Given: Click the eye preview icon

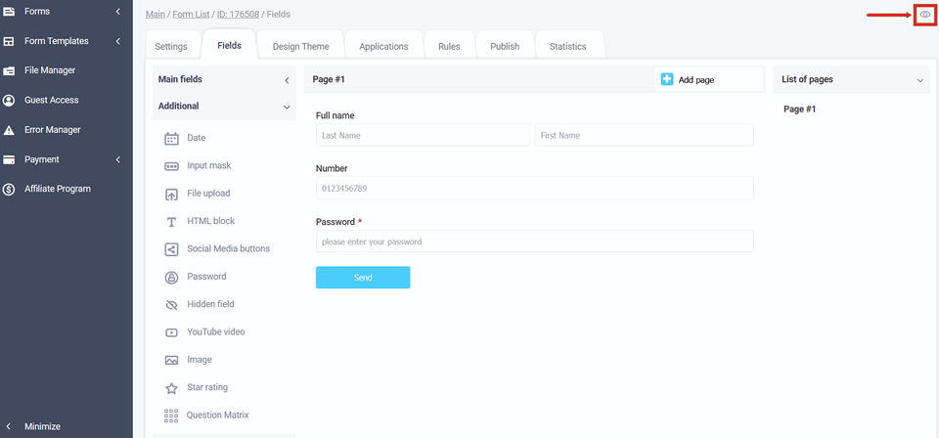Looking at the screenshot, I should coord(924,15).
